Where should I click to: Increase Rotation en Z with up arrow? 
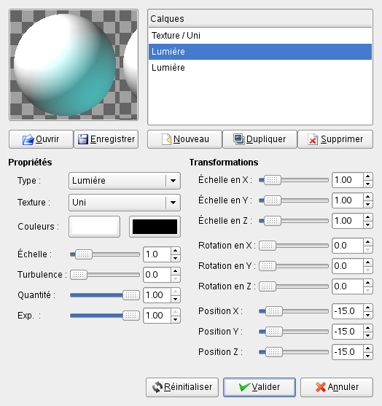pyautogui.click(x=368, y=283)
